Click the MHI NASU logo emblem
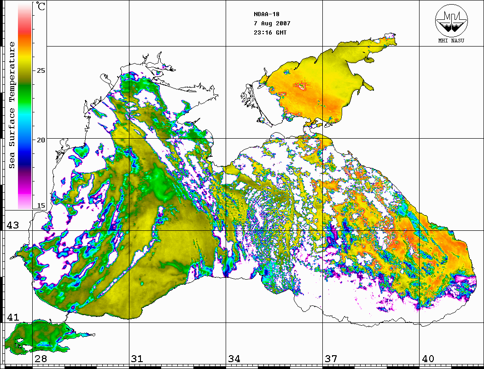The width and height of the screenshot is (484, 369). point(451,21)
